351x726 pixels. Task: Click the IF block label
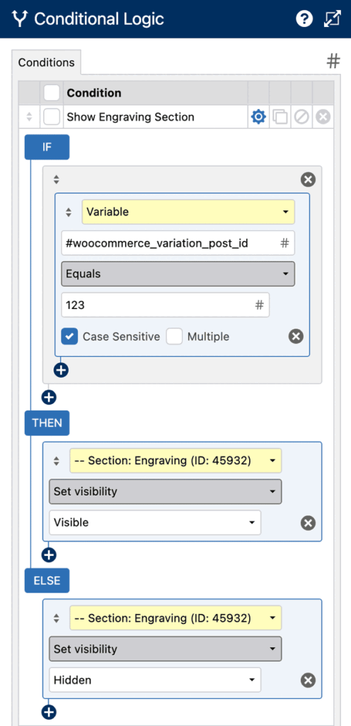pyautogui.click(x=47, y=147)
